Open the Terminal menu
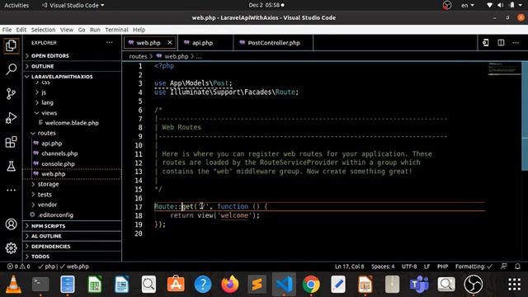Image resolution: width=528 pixels, height=297 pixels. click(116, 30)
